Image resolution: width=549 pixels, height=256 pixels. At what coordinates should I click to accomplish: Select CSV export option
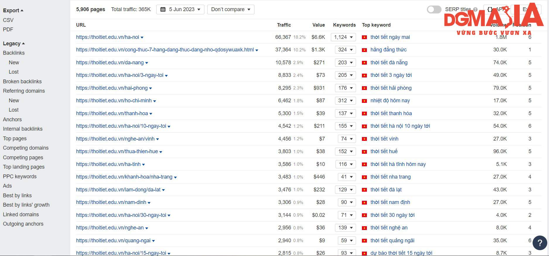click(x=8, y=20)
